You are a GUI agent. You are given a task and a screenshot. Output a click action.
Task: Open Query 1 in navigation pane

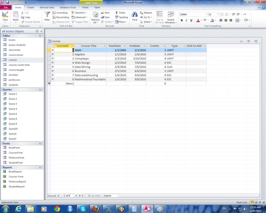point(13,94)
